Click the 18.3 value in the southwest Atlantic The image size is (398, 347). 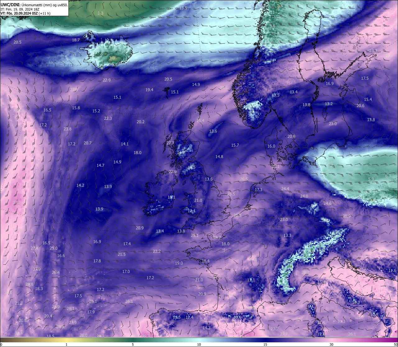click(x=39, y=289)
